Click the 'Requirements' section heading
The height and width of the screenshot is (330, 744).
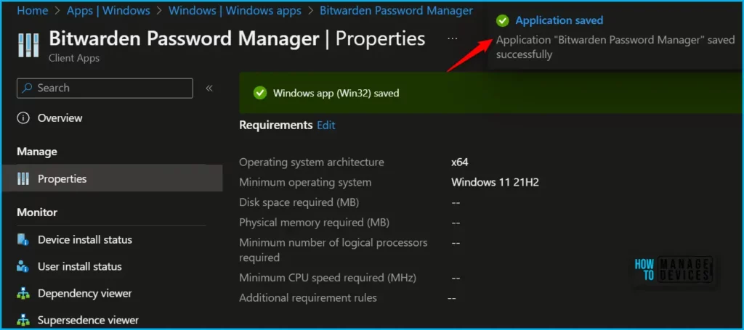pyautogui.click(x=275, y=125)
